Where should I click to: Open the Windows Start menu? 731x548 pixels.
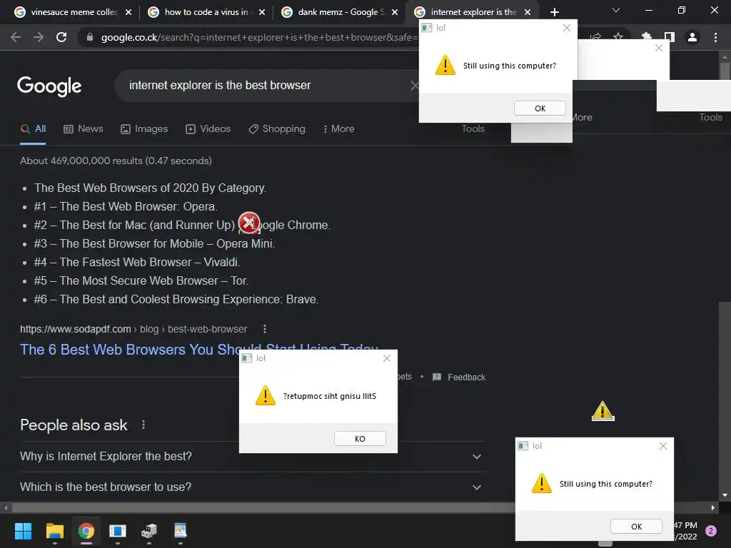pyautogui.click(x=23, y=531)
